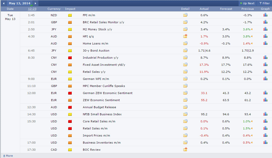Show graph for FPI m/m

point(265,15)
